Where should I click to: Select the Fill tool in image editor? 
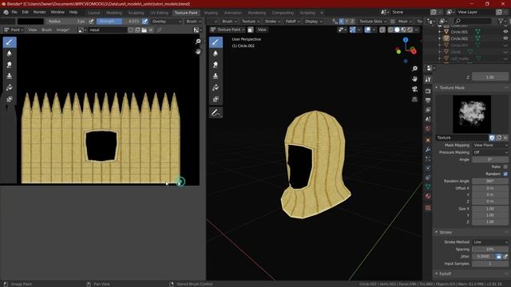pos(10,88)
